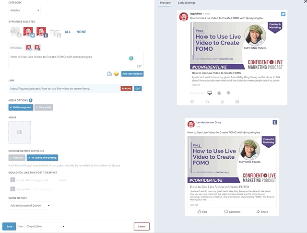The height and width of the screenshot is (233, 307).
Task: Click the tweet reply icon
Action: click(192, 102)
